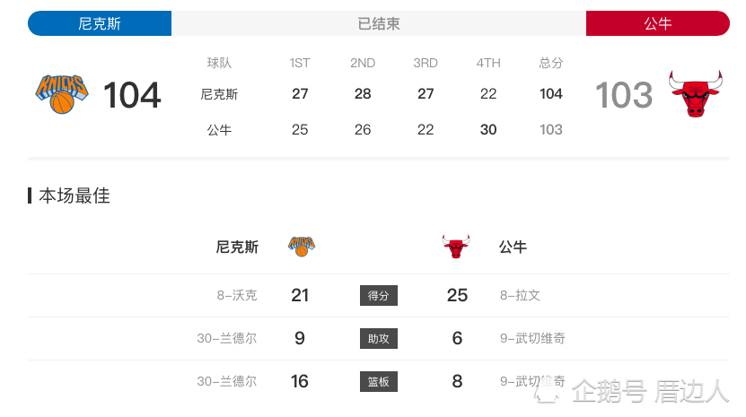The height and width of the screenshot is (417, 746).
Task: Click the 公牛 row label in score table
Action: click(x=219, y=130)
